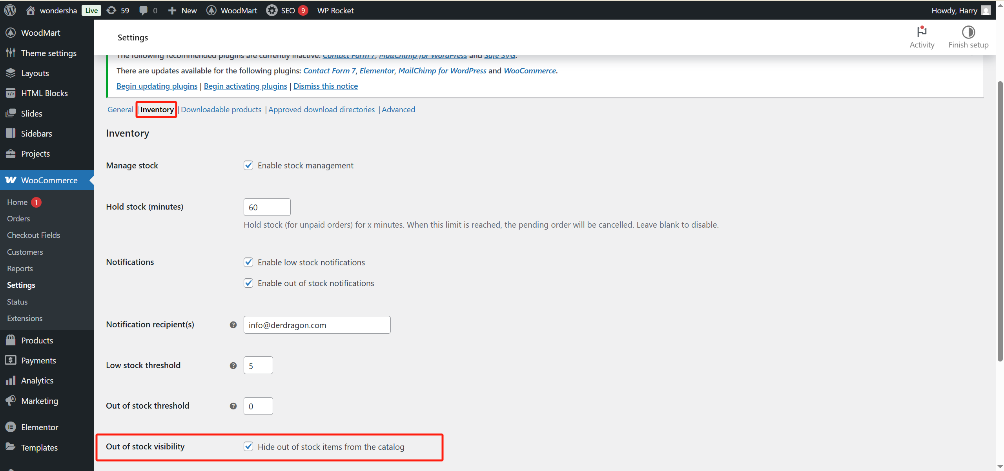Image resolution: width=1004 pixels, height=471 pixels.
Task: Click the Activity flag icon
Action: click(x=922, y=31)
